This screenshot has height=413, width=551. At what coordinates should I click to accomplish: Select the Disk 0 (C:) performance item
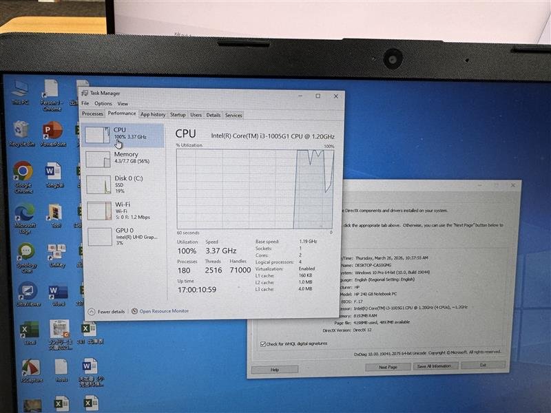click(x=125, y=184)
